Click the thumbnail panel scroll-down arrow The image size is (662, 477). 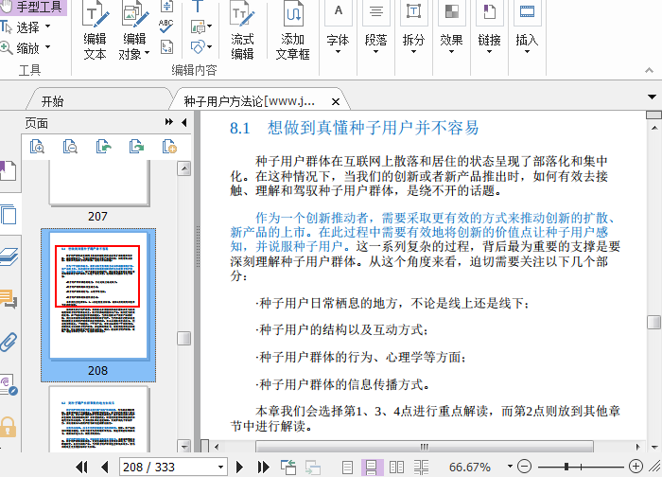click(183, 446)
